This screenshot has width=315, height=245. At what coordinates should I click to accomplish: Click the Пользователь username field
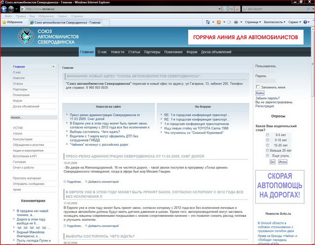(265, 71)
